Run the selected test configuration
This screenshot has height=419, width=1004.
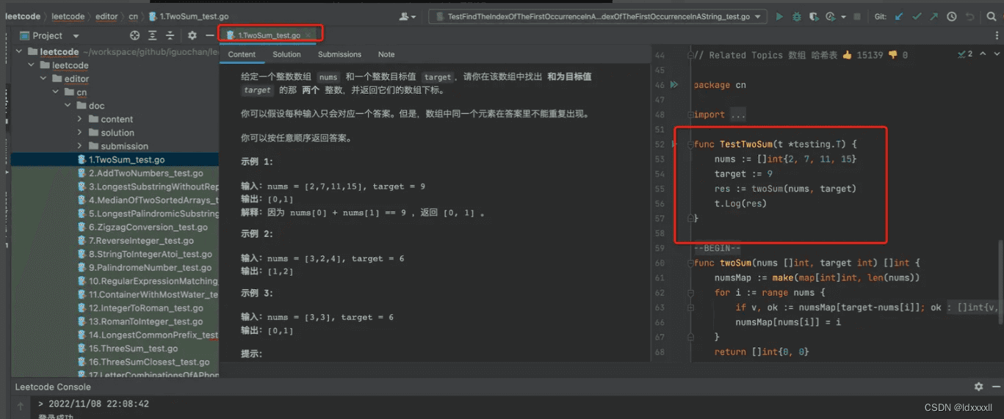pyautogui.click(x=779, y=16)
